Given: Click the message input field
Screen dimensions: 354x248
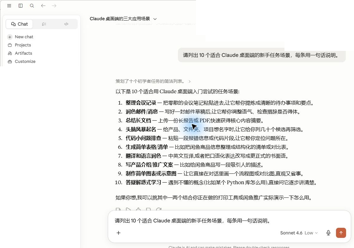Looking at the screenshot, I should point(229,221).
